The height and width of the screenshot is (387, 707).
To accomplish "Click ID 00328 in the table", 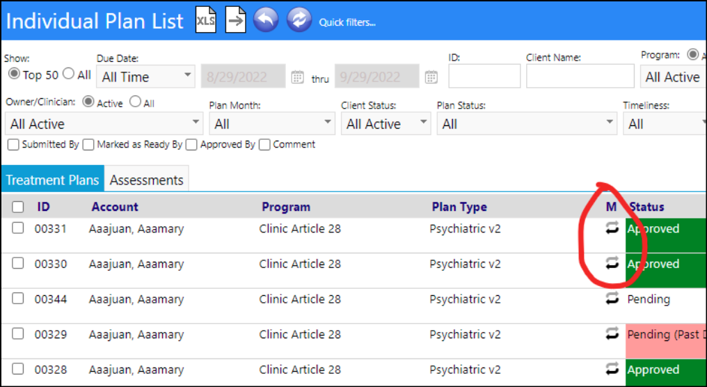I will tap(51, 370).
